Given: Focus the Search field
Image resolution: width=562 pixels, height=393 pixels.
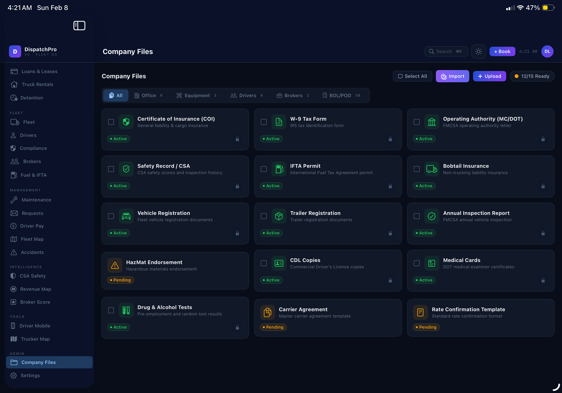Looking at the screenshot, I should point(446,52).
